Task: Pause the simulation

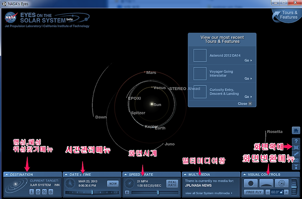Action: [127, 192]
